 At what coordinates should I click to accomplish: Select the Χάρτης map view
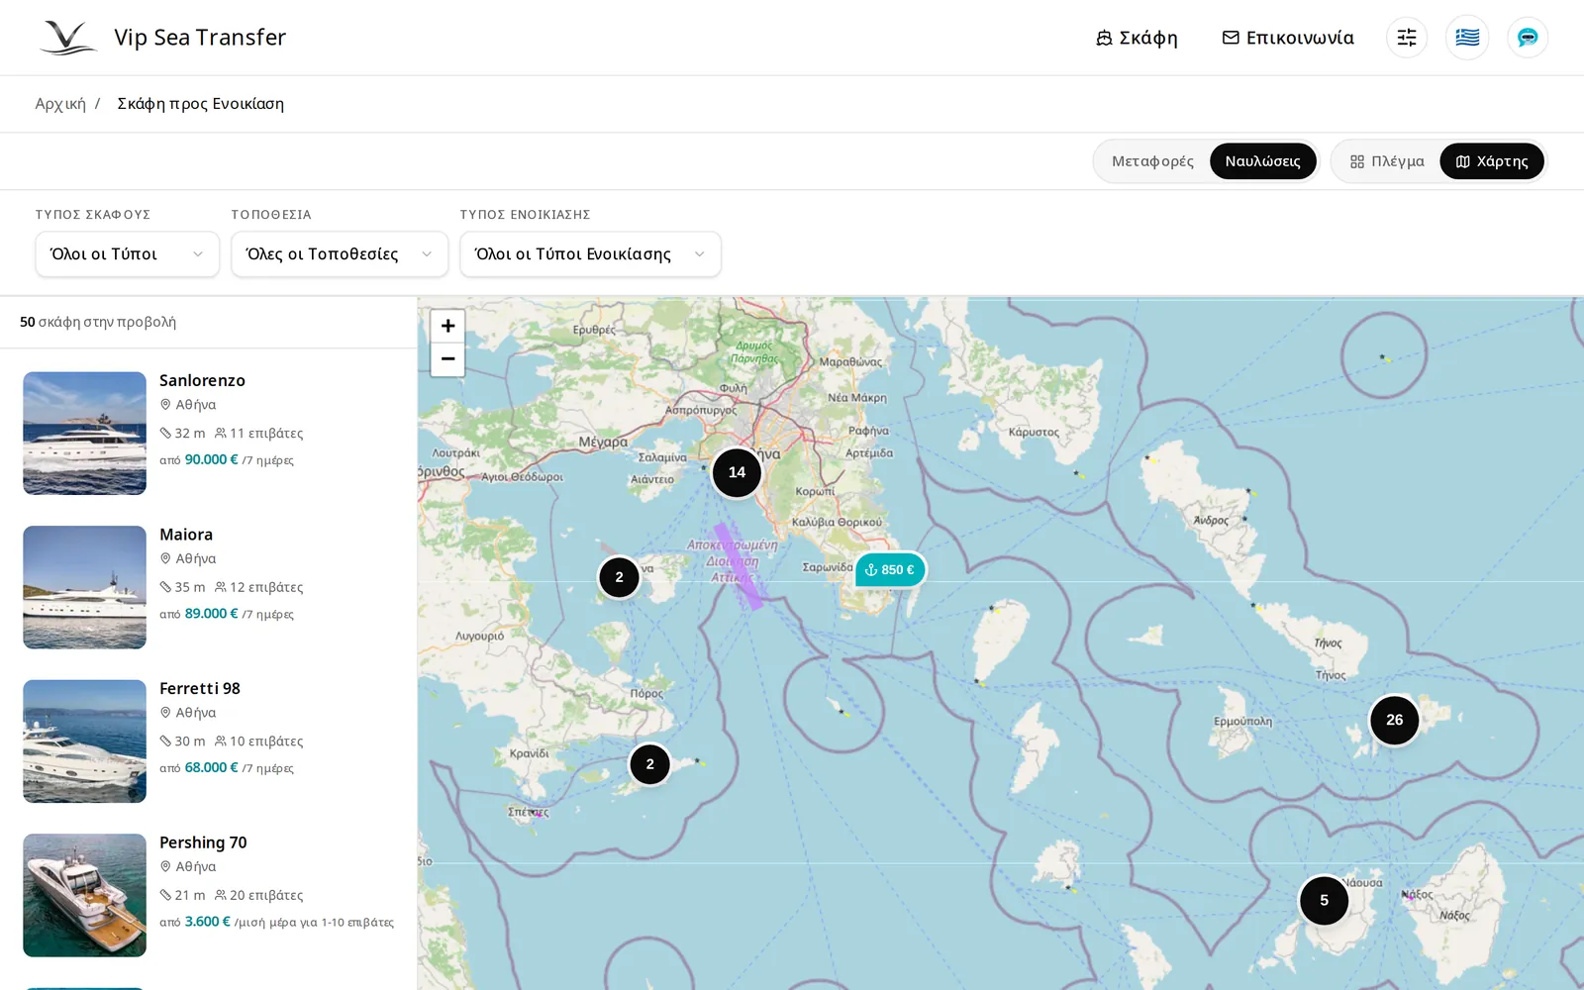tap(1492, 161)
